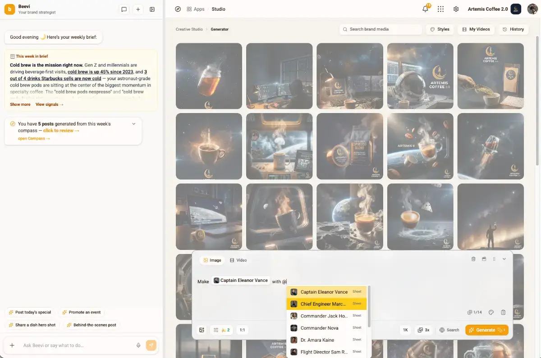
Task: Select Commander Nova from mention list
Action: click(327, 328)
